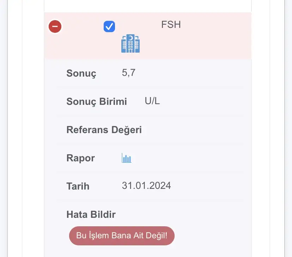Viewport: 292px width, 257px height.
Task: Click the white panel above the FSH row
Action: pyautogui.click(x=147, y=6)
